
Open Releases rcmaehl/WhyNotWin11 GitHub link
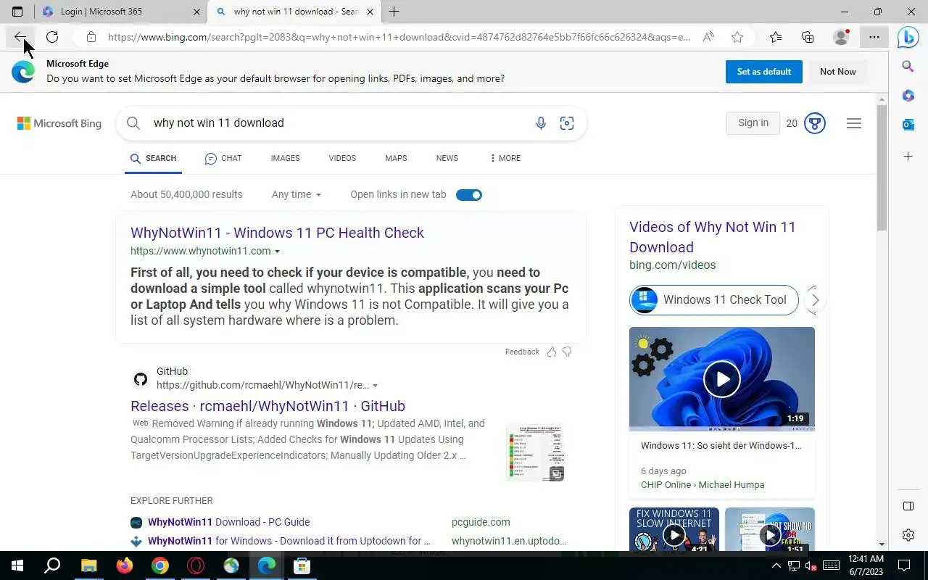pos(268,406)
